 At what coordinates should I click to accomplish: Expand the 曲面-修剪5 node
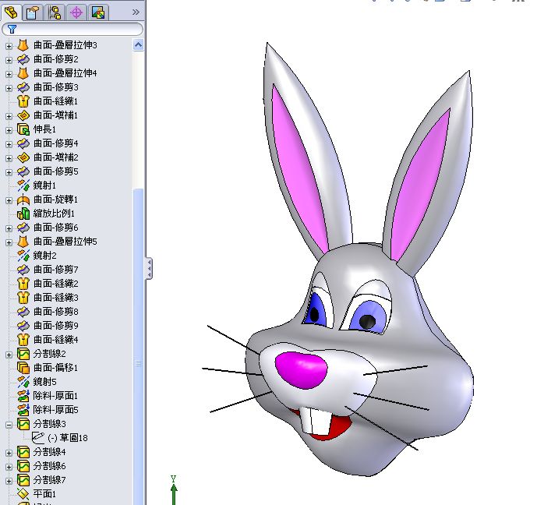pos(9,172)
